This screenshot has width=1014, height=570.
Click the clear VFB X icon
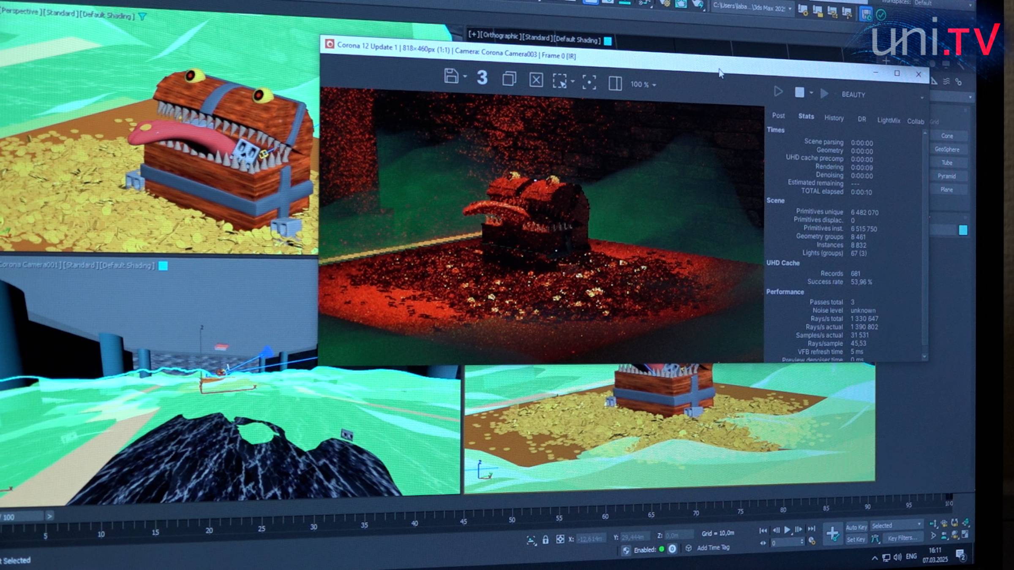pyautogui.click(x=536, y=80)
